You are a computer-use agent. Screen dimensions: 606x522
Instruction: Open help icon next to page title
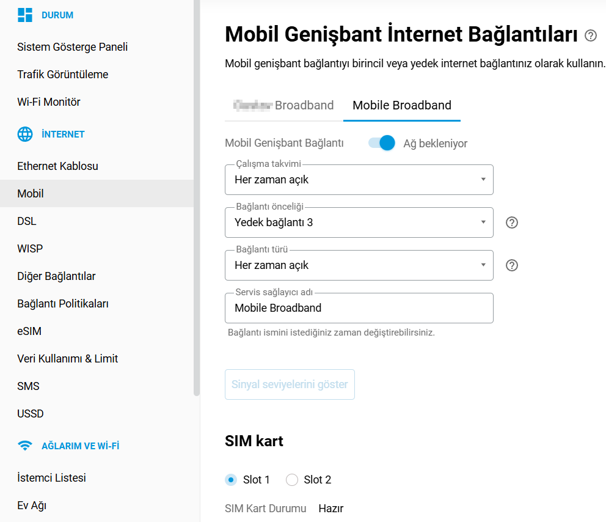[590, 35]
